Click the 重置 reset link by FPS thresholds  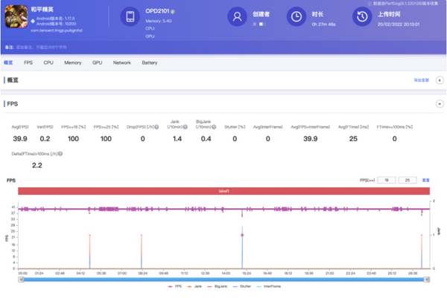tap(426, 181)
